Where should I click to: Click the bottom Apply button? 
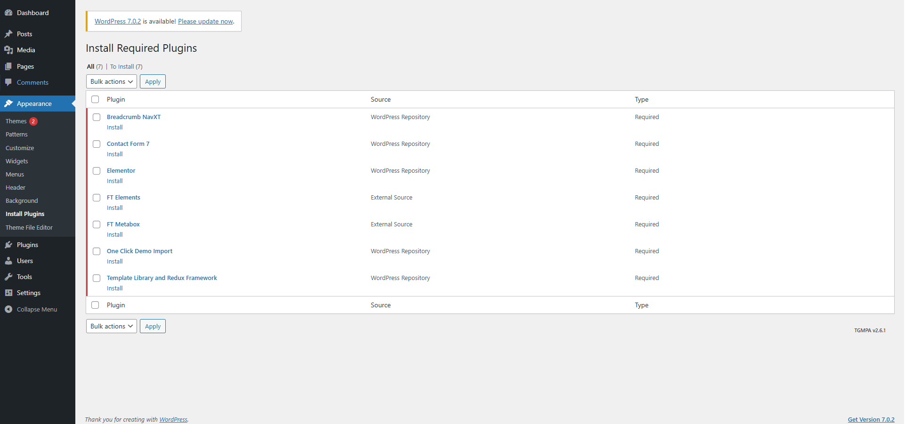[153, 326]
